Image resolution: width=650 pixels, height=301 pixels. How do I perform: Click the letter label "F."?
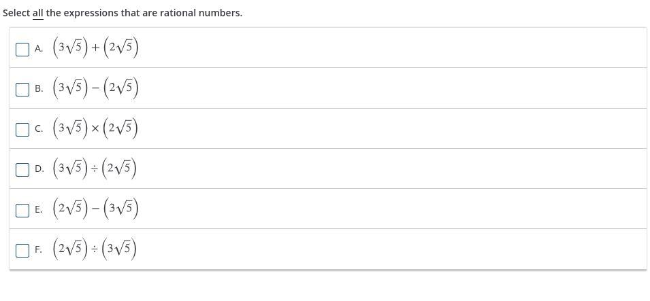click(39, 250)
